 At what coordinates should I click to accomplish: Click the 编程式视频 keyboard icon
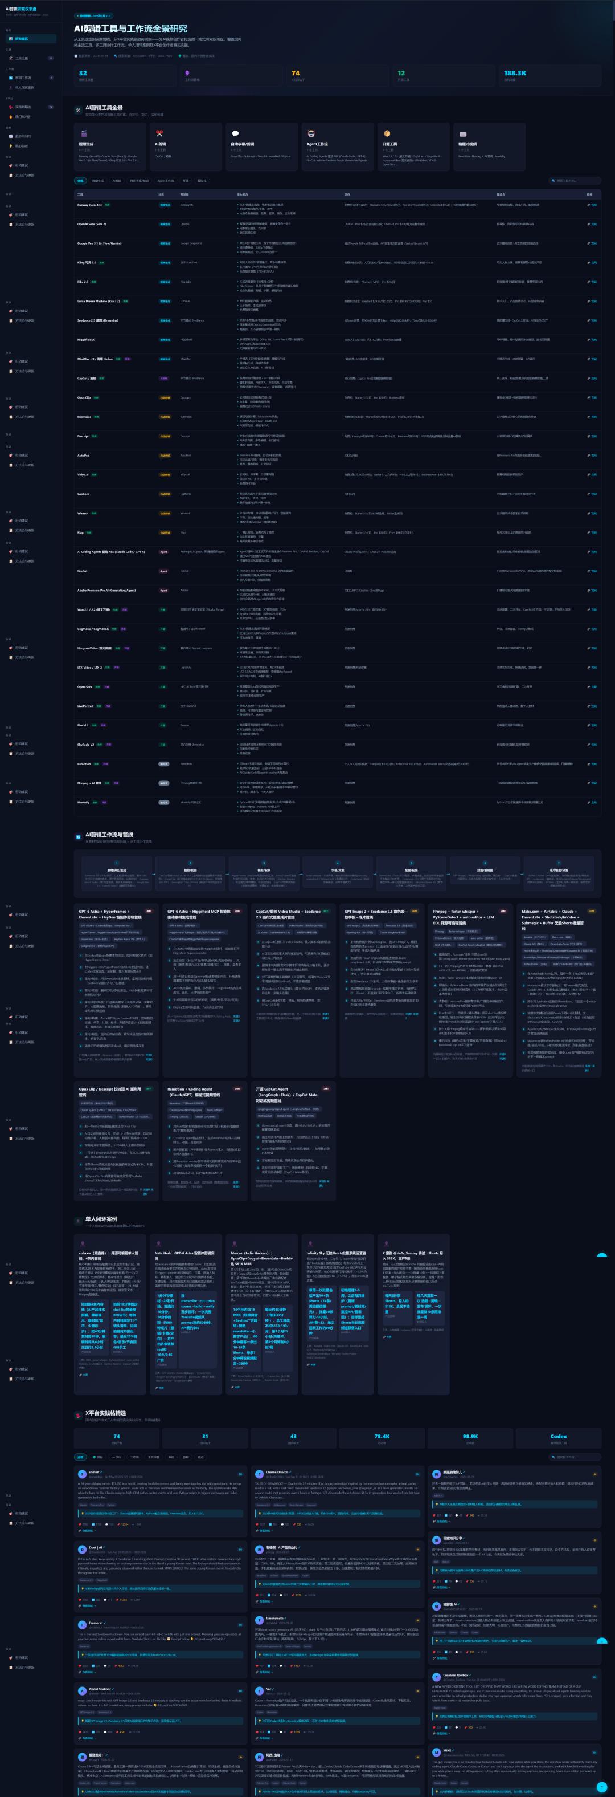click(462, 133)
